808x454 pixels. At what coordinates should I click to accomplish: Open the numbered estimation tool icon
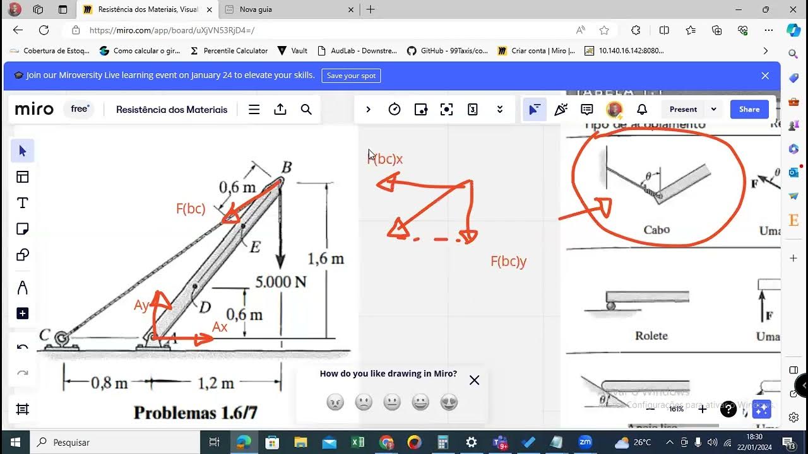pos(473,110)
